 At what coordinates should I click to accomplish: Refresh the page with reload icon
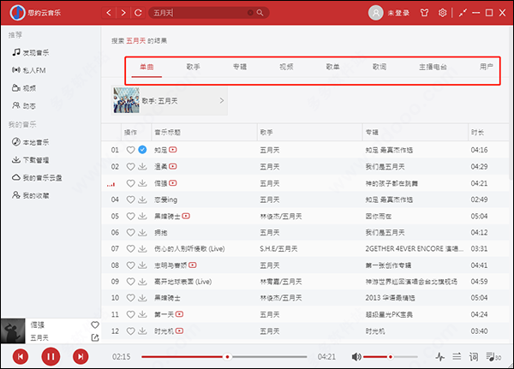coord(138,13)
